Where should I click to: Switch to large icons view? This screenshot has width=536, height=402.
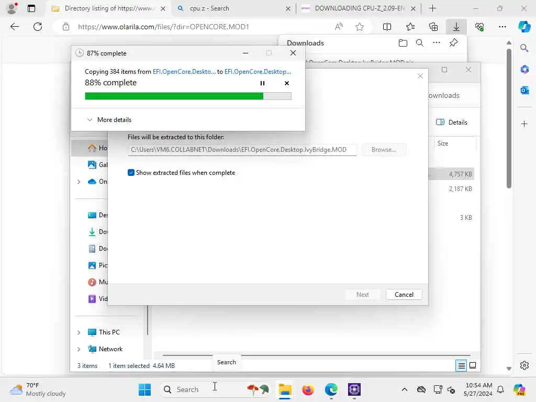pos(473,366)
